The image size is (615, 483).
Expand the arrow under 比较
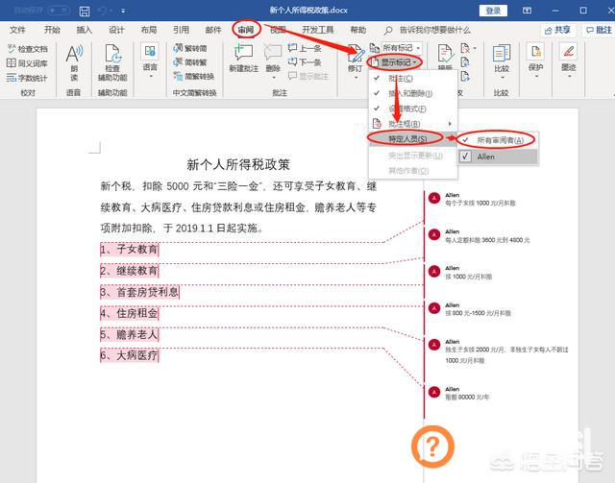click(x=502, y=77)
